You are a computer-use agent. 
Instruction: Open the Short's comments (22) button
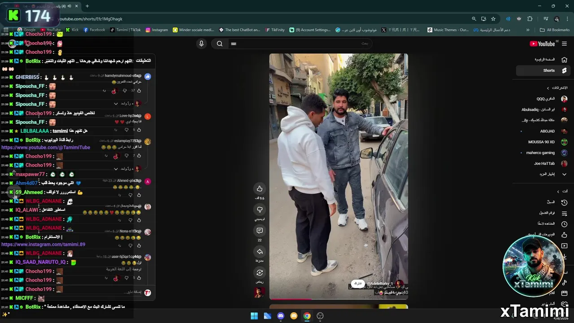(x=260, y=231)
